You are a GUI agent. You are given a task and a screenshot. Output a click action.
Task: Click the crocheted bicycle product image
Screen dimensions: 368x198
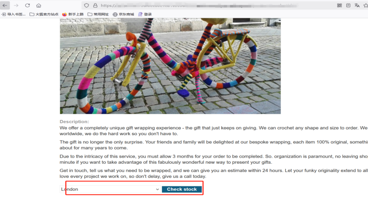[x=170, y=66]
